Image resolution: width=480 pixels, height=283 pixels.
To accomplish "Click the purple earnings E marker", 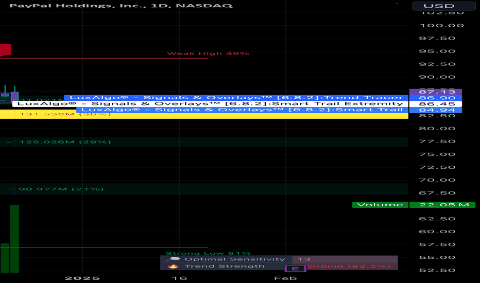I will pyautogui.click(x=296, y=269).
